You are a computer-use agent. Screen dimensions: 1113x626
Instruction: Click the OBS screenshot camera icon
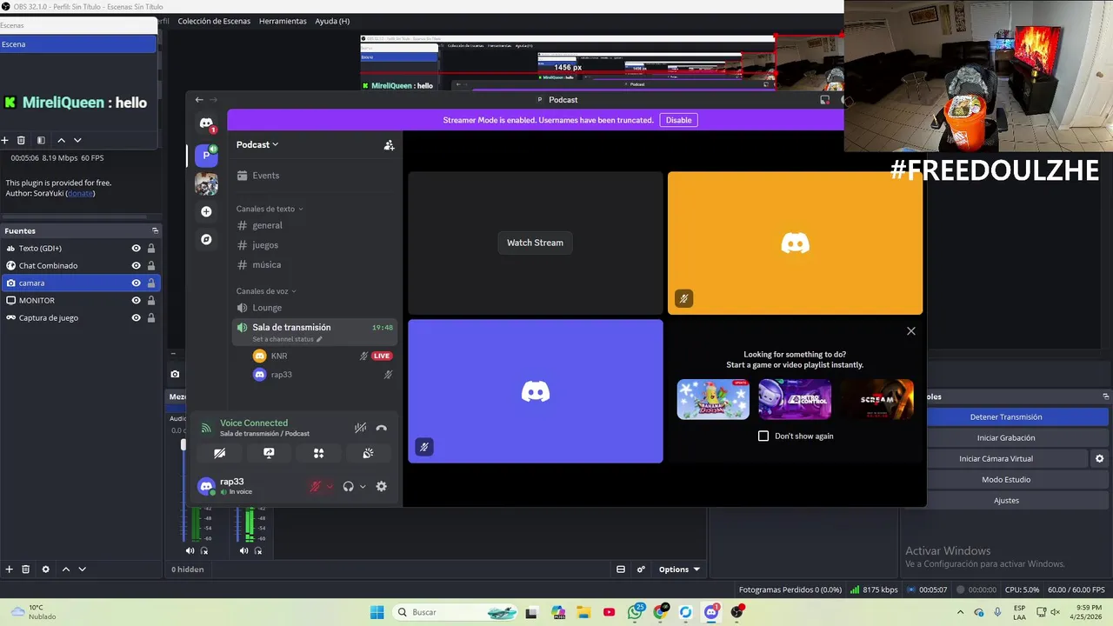pyautogui.click(x=175, y=374)
